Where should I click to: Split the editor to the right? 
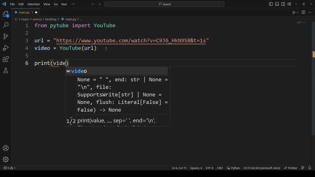(x=303, y=12)
